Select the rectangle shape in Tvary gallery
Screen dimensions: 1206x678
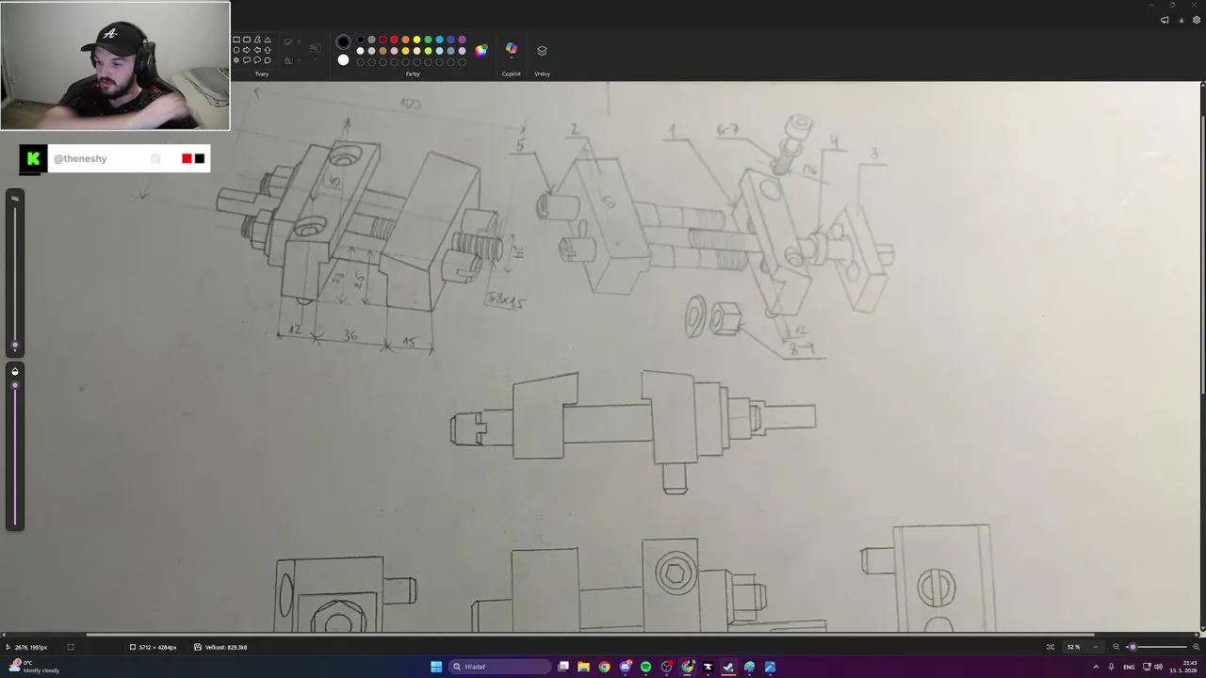(x=236, y=40)
